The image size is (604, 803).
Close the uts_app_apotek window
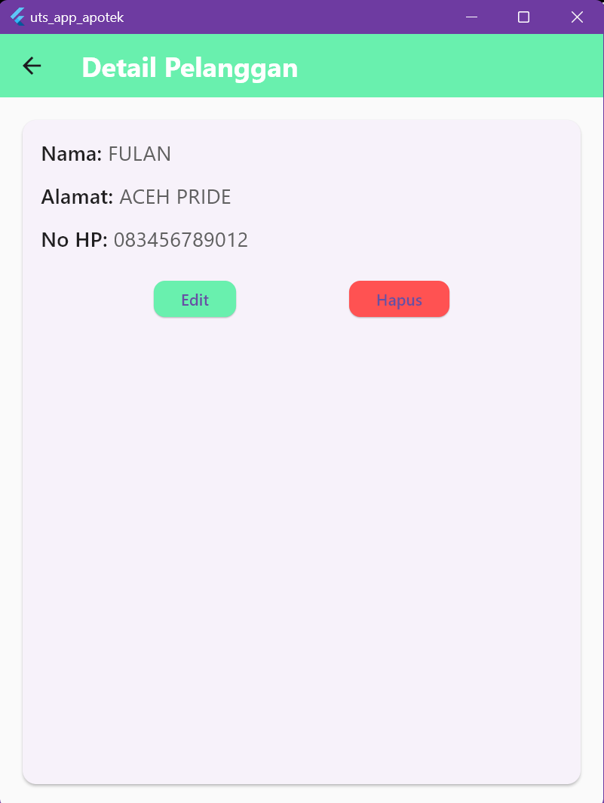point(577,17)
